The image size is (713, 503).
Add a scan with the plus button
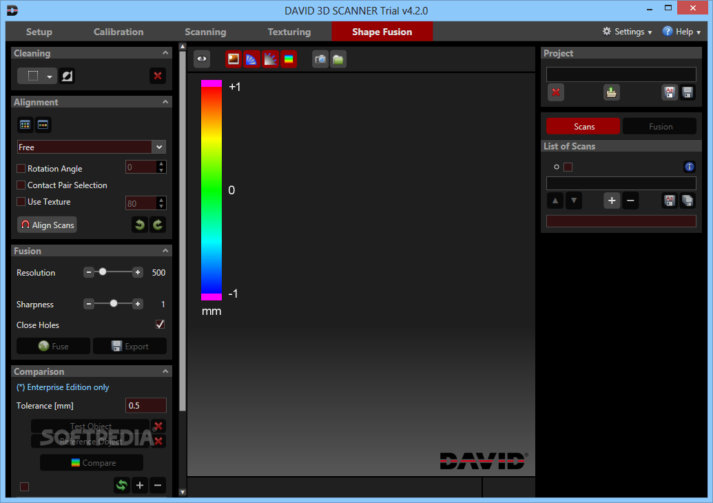tap(612, 201)
